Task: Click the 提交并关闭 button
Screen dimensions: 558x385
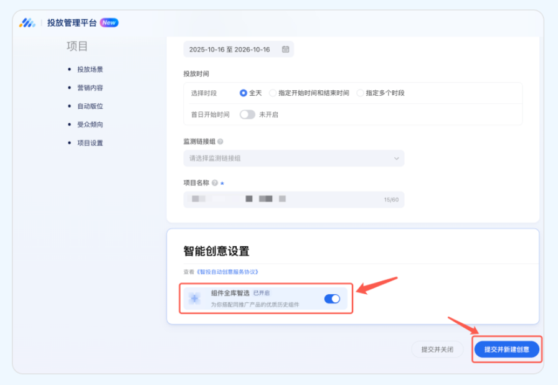Action: click(437, 350)
